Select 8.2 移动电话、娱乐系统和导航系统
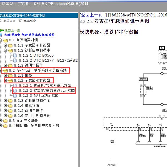This screenshot has width=167, height=167. pyautogui.click(x=38, y=70)
